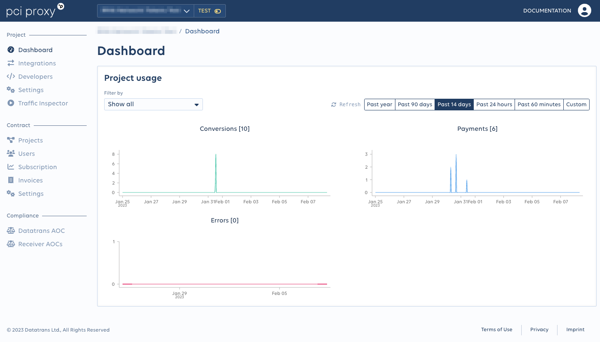Select the Past 24 hours range tab
The height and width of the screenshot is (342, 600).
494,105
